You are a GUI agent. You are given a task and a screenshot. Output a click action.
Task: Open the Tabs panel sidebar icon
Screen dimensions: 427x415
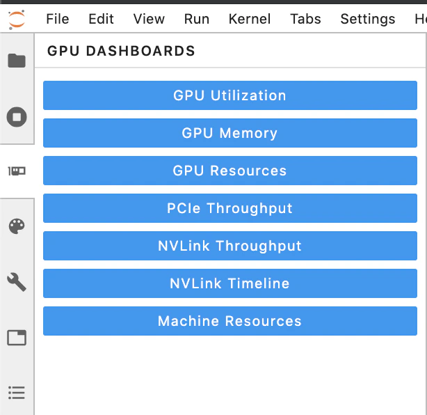17,338
